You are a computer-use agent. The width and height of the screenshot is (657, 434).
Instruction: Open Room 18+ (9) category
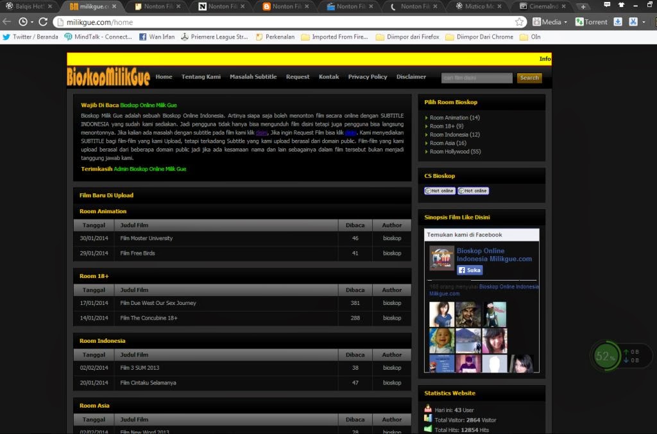447,126
